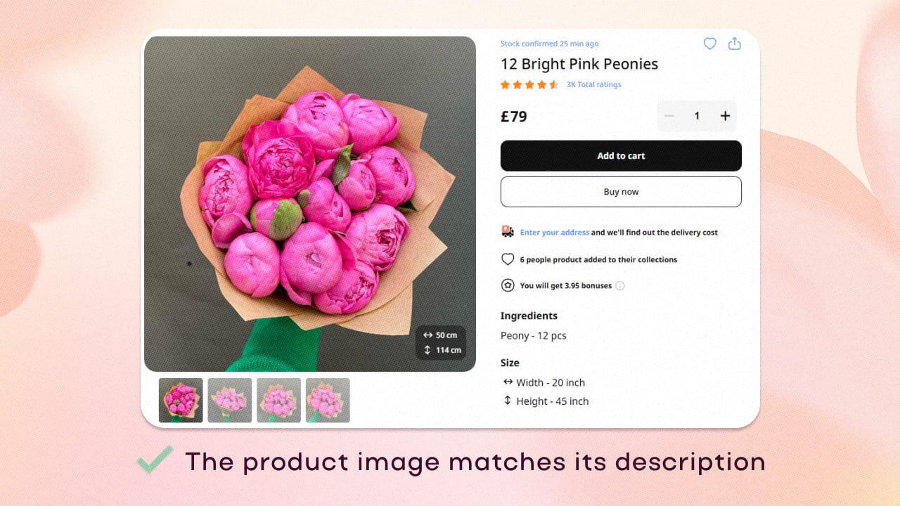Click the heart icon beside collections text
The height and width of the screenshot is (506, 900).
(508, 259)
